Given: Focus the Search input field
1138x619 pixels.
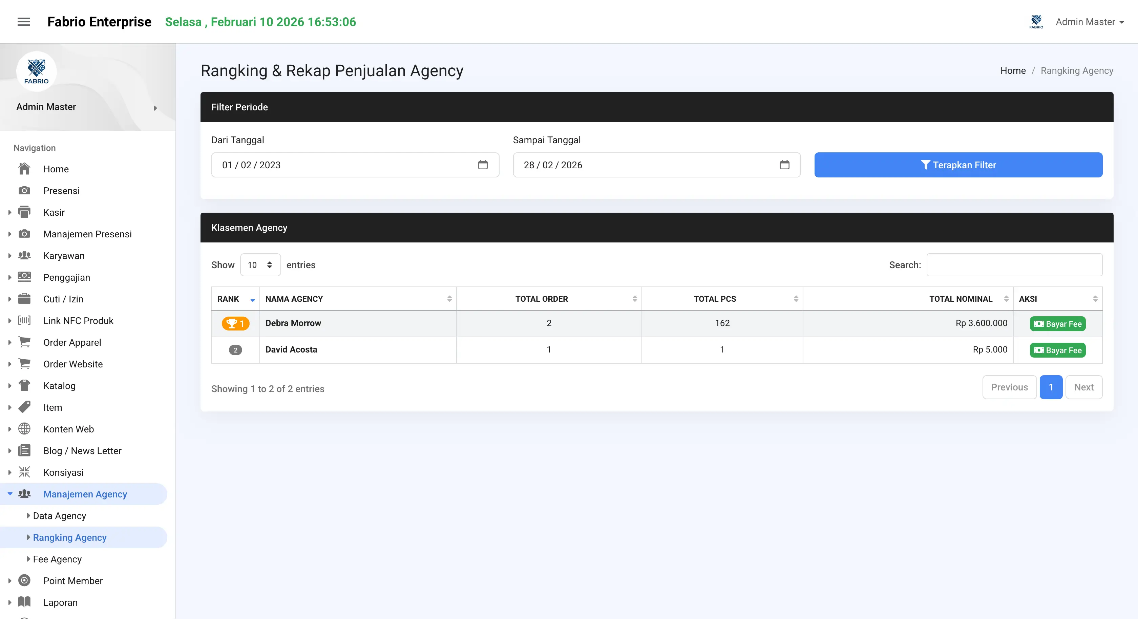Looking at the screenshot, I should pyautogui.click(x=1014, y=265).
